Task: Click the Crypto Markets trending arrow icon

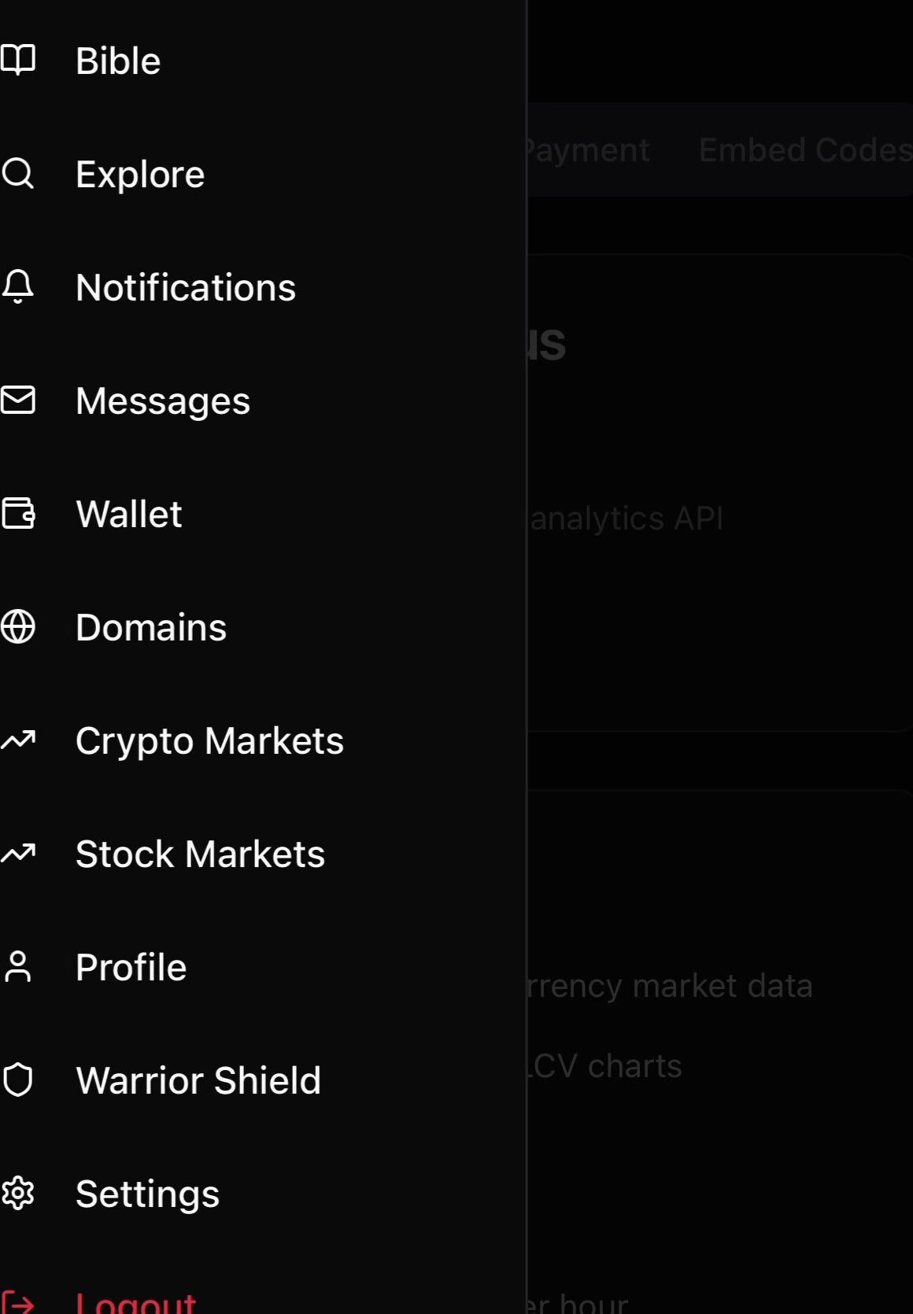Action: [18, 740]
